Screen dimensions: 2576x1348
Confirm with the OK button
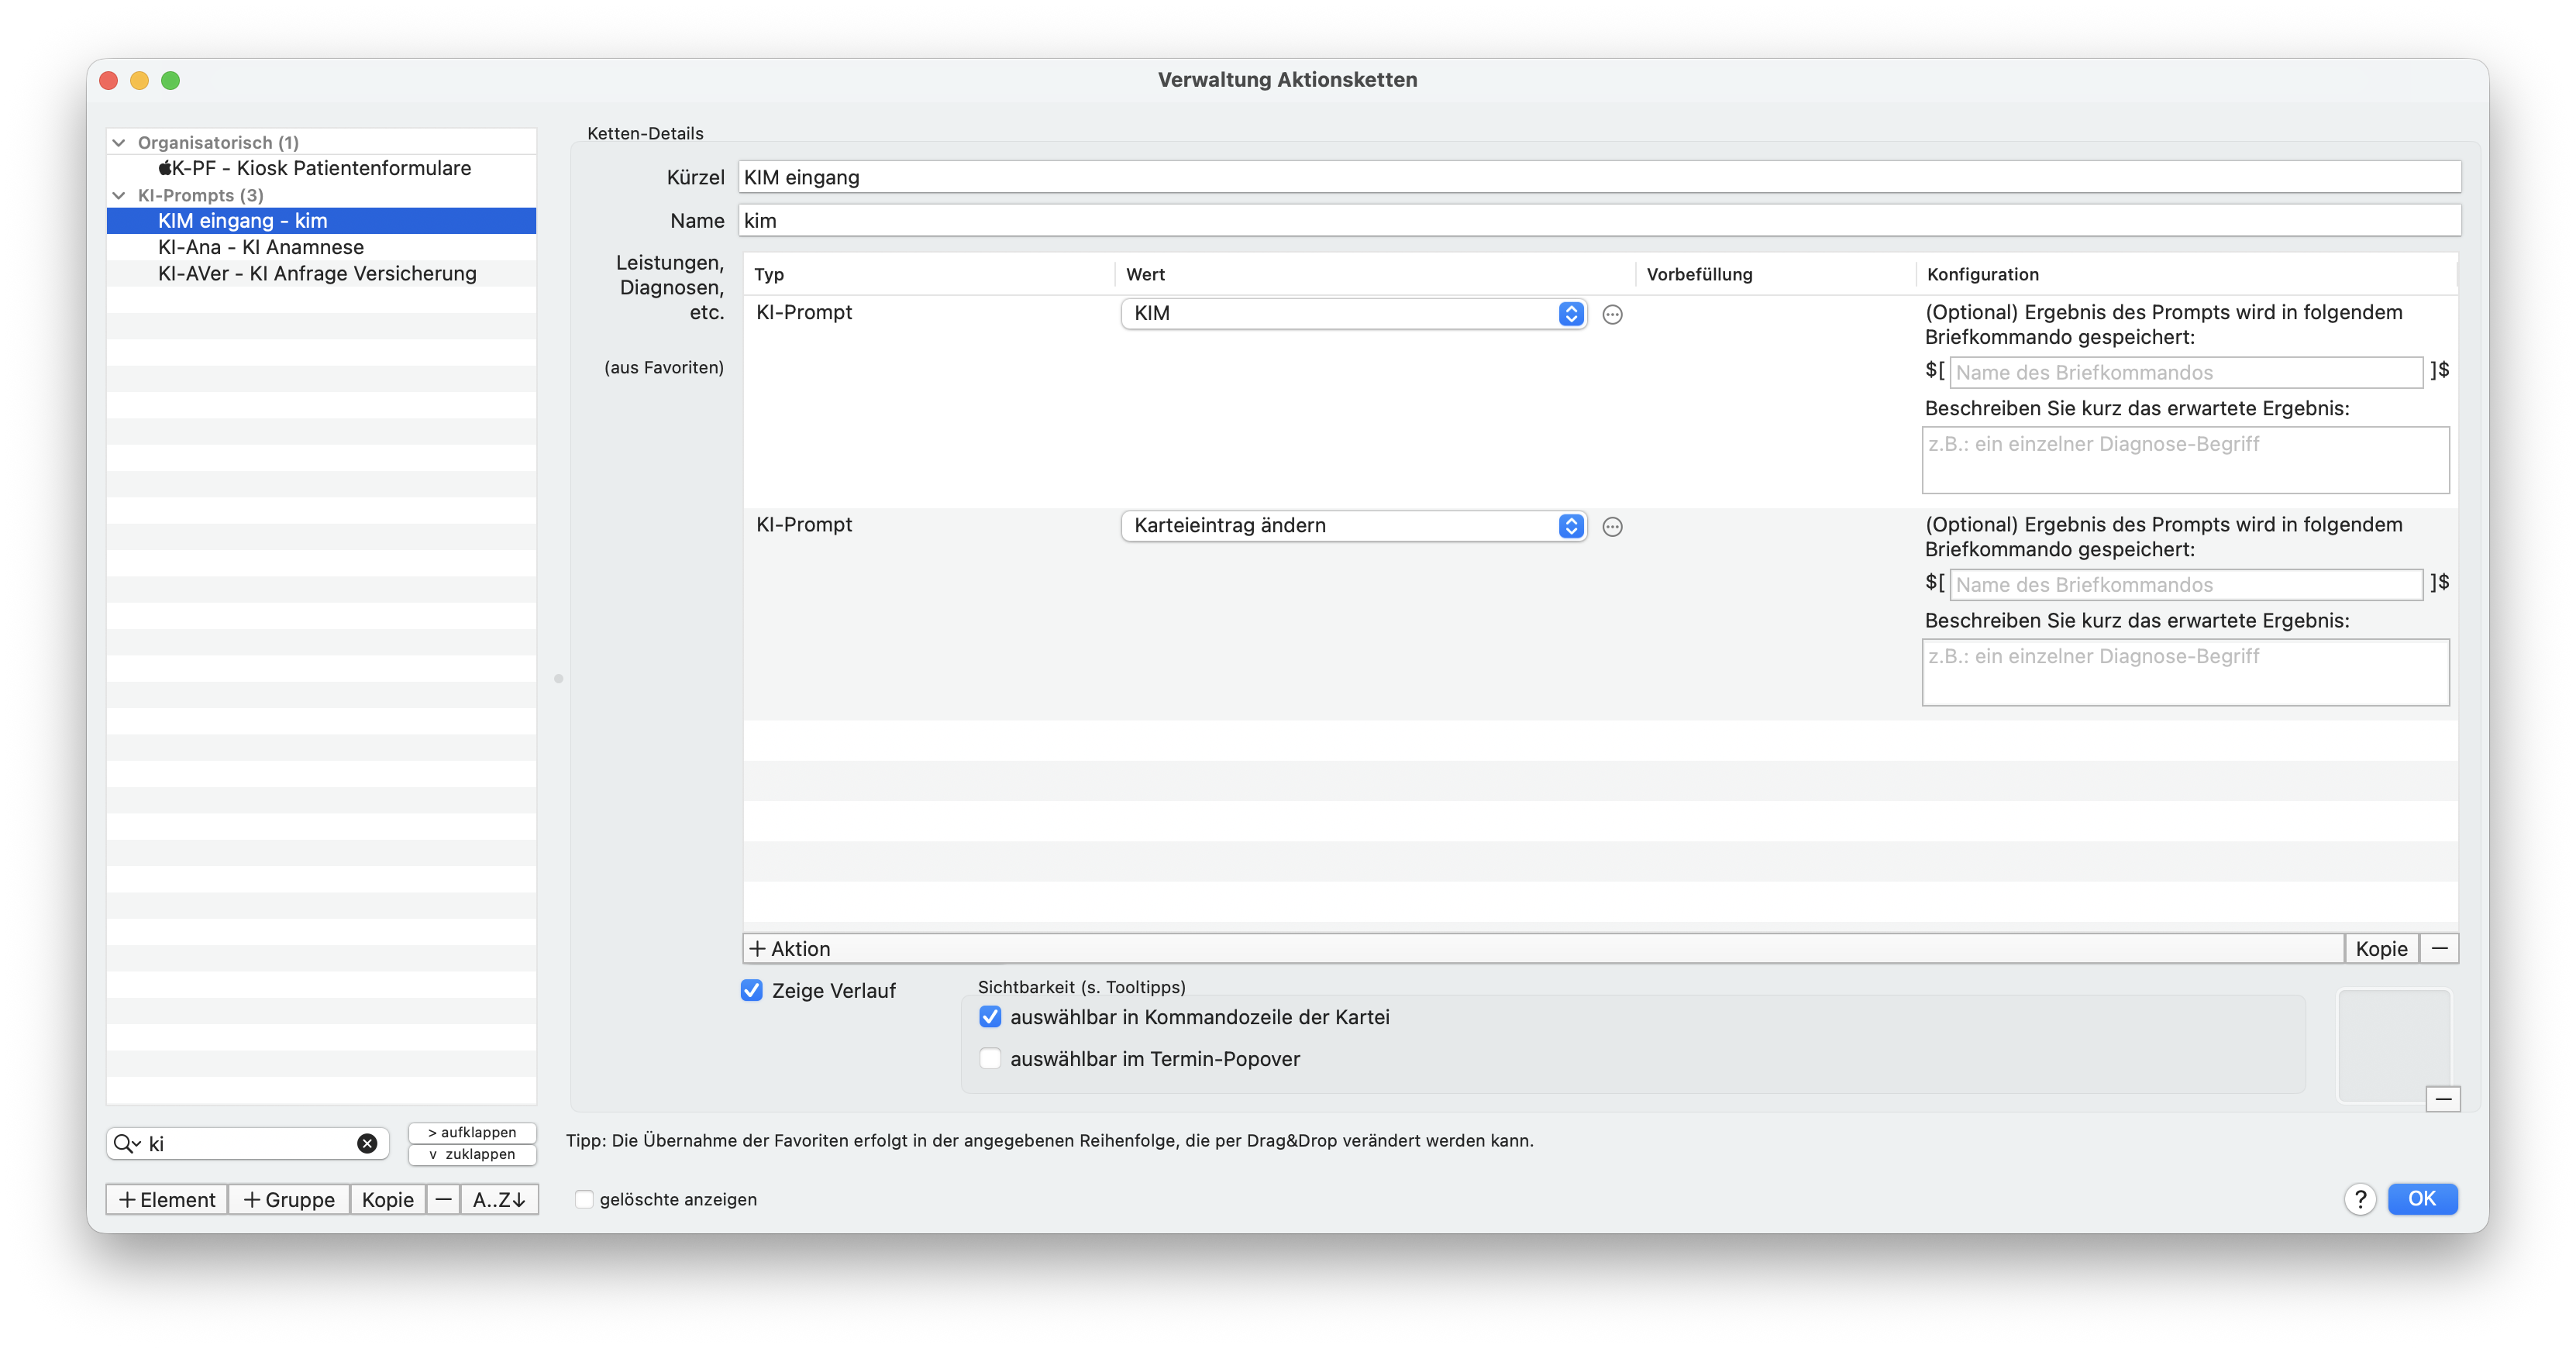(2421, 1198)
